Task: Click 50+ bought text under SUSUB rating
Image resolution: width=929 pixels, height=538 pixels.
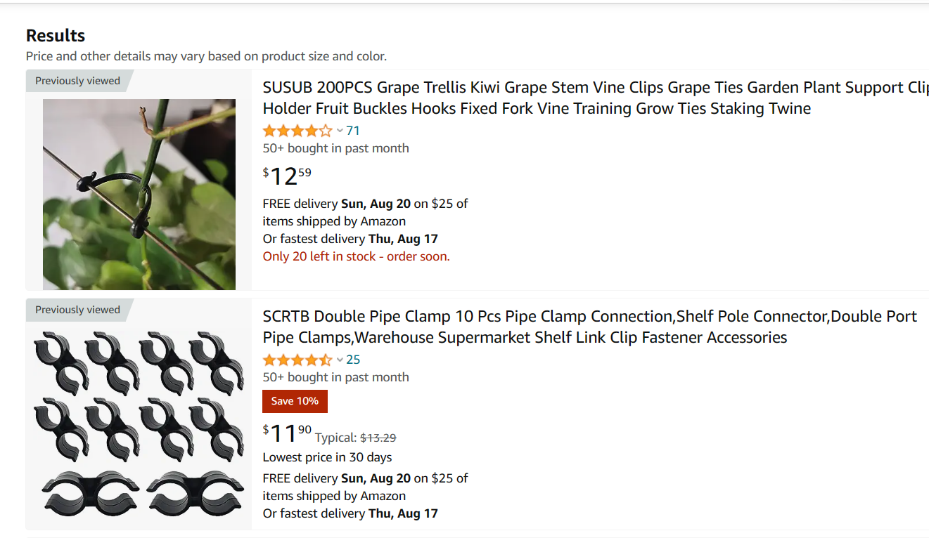Action: 335,148
